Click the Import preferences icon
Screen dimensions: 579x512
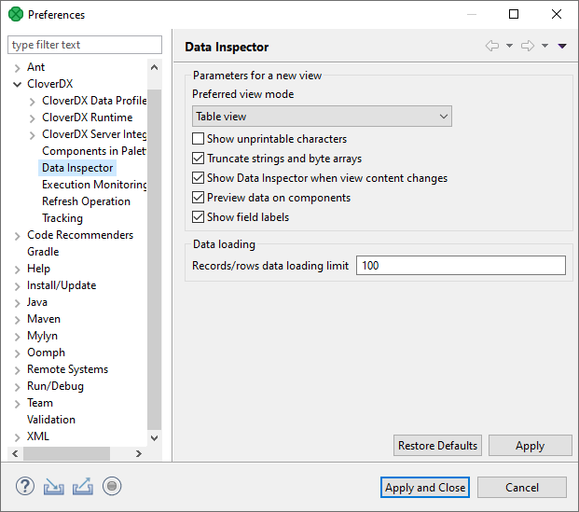(x=54, y=487)
